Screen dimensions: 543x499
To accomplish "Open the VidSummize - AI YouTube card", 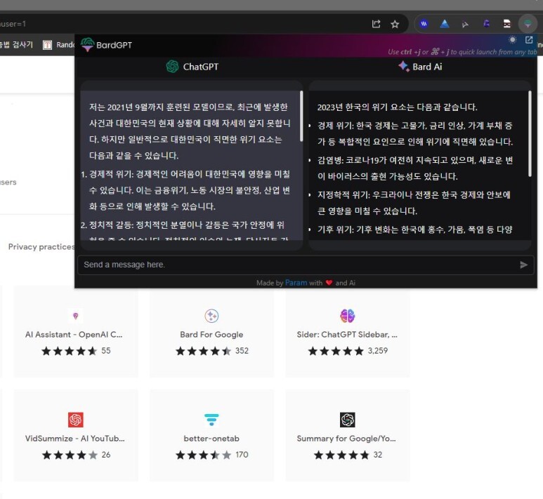I will pyautogui.click(x=76, y=435).
